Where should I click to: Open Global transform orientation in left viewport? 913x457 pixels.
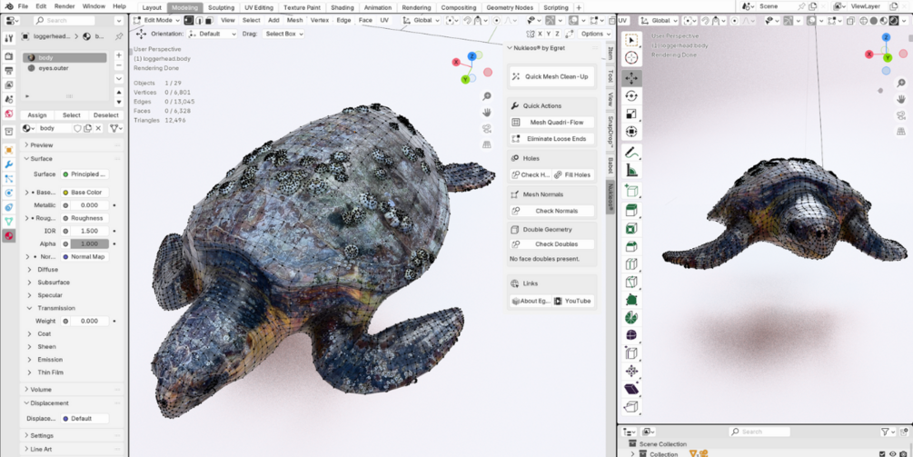pyautogui.click(x=422, y=20)
